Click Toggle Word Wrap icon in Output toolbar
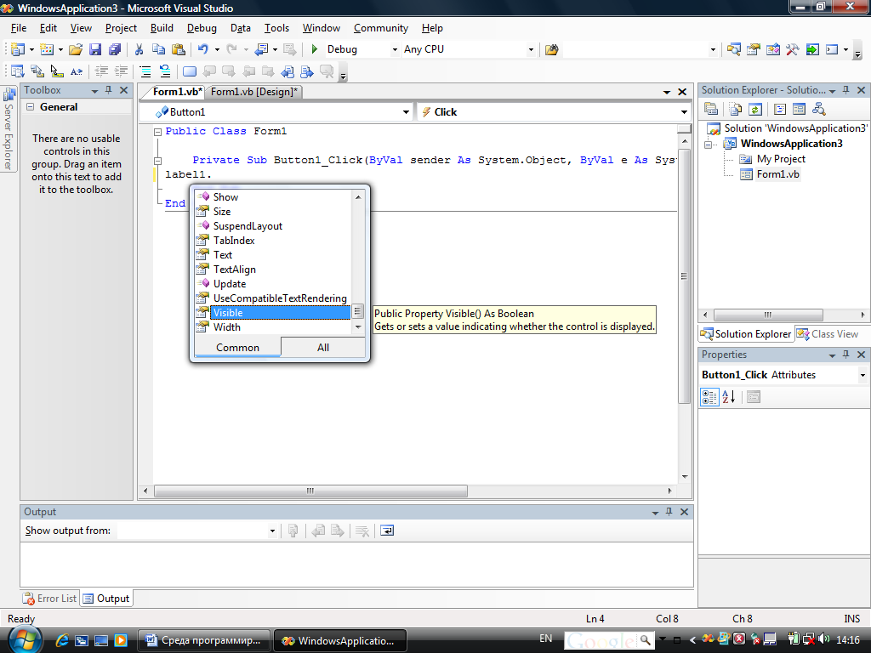871x653 pixels. pos(387,531)
